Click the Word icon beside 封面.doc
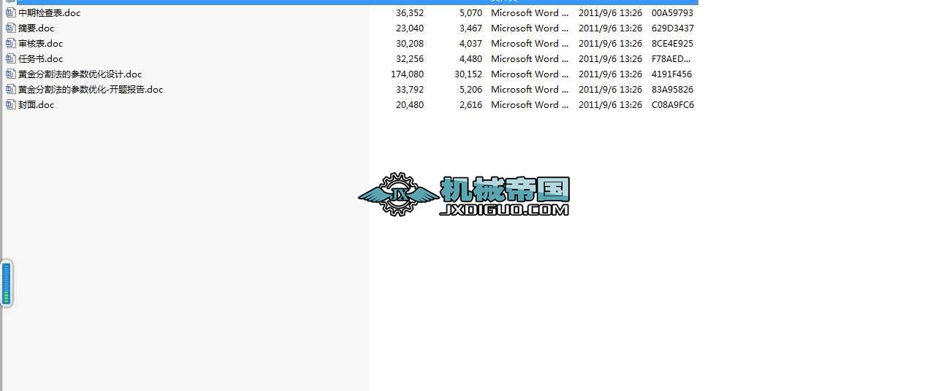The image size is (930, 391). point(11,105)
